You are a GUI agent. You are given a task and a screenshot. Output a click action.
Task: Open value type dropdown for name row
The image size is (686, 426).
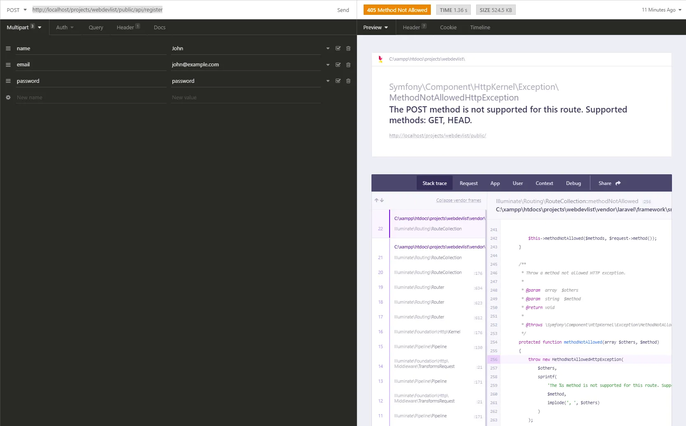coord(328,48)
